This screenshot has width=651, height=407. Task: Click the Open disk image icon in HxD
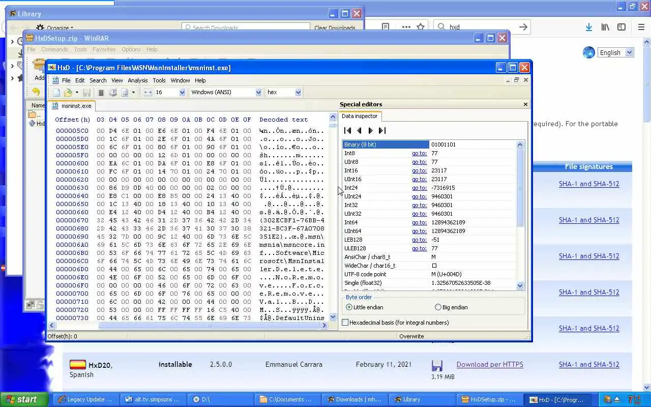pyautogui.click(x=125, y=93)
